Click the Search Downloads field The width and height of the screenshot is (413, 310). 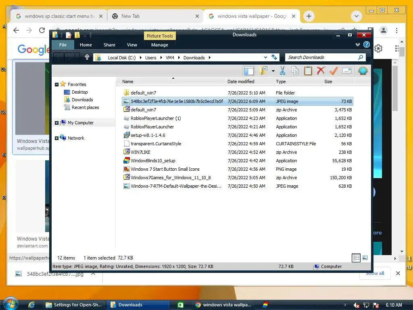click(325, 57)
